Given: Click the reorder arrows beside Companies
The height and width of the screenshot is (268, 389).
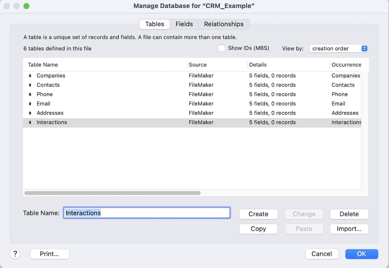Looking at the screenshot, I should click(29, 76).
